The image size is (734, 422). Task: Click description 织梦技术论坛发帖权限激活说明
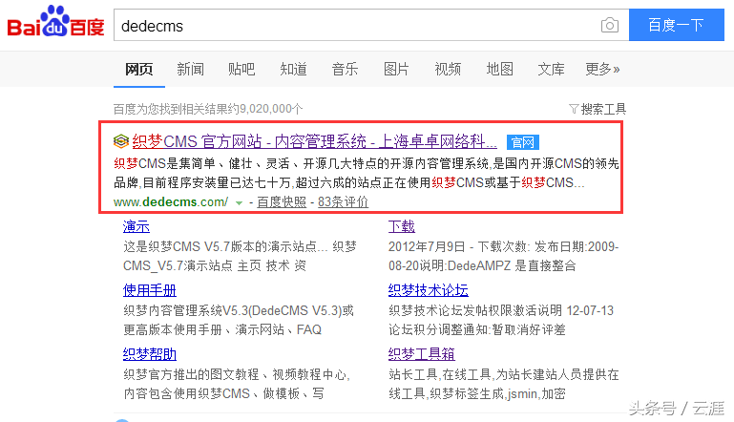501,321
